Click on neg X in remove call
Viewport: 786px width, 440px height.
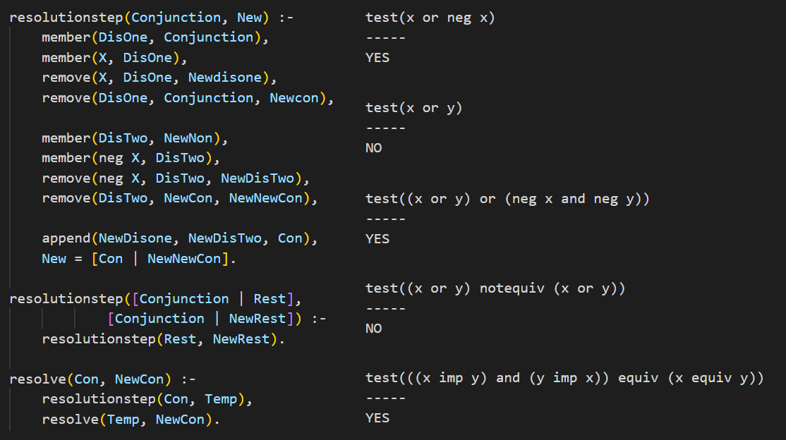click(x=119, y=178)
